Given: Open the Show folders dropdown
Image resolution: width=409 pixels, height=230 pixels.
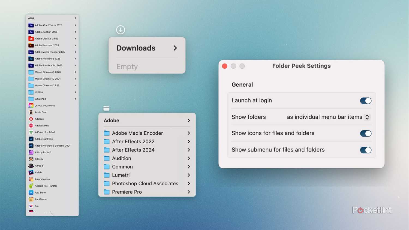Looking at the screenshot, I should coord(367,117).
